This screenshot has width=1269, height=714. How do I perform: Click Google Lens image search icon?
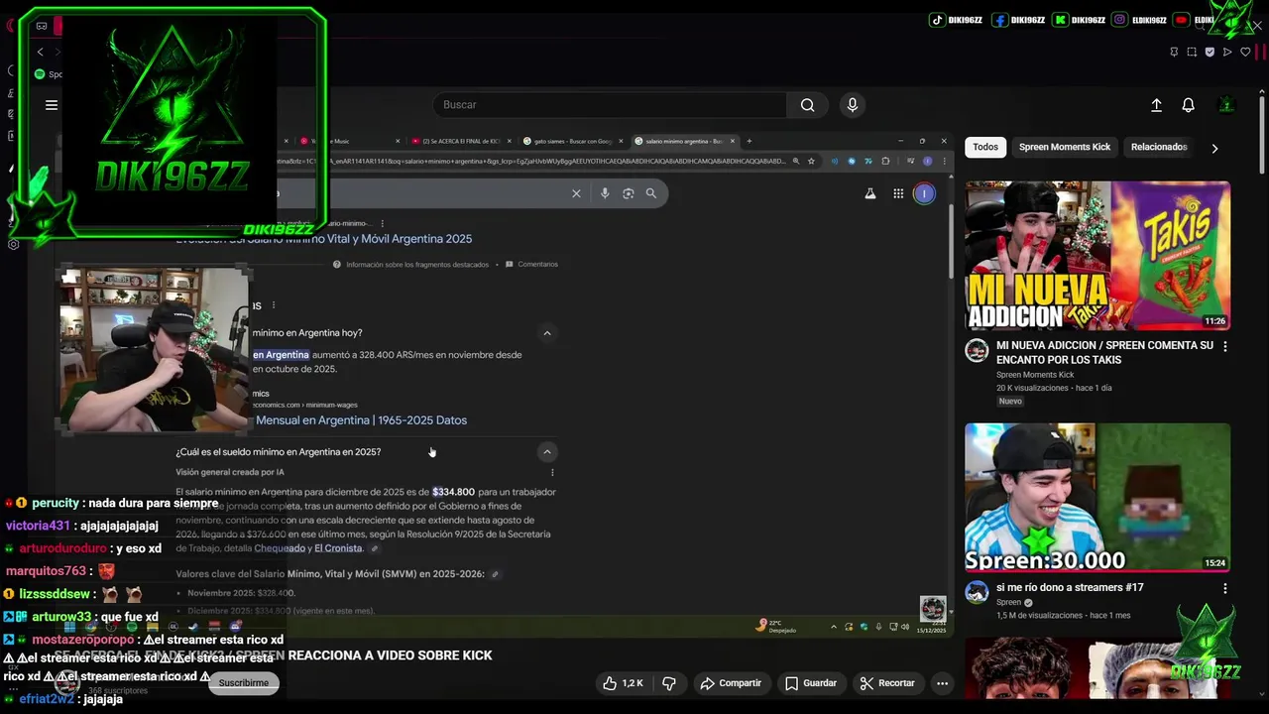628,193
